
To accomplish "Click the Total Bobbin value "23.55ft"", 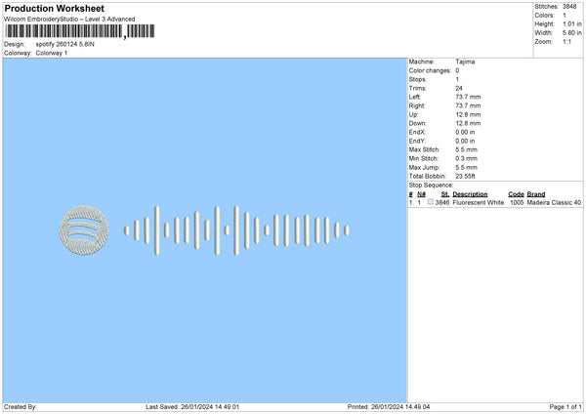I will (x=465, y=176).
